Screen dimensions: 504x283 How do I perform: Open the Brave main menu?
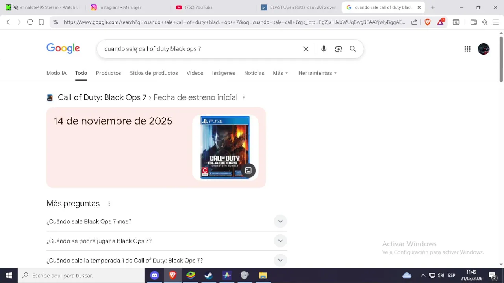point(496,22)
